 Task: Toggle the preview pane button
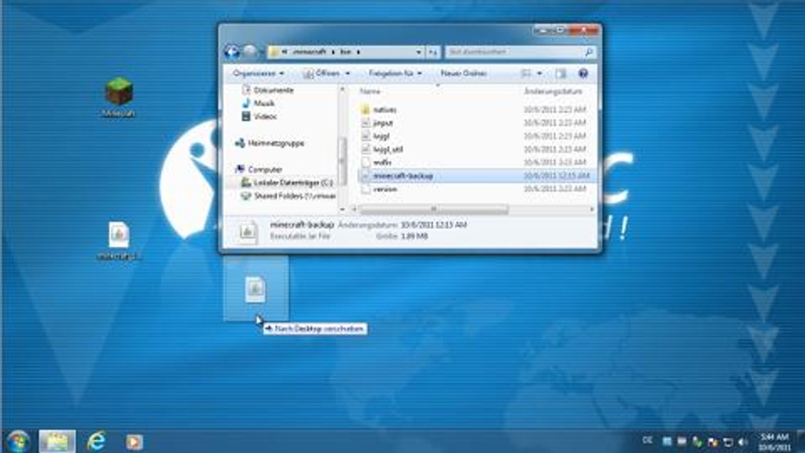(x=560, y=74)
